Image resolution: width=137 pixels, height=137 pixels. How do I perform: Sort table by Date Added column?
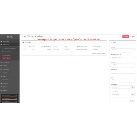pyautogui.click(x=84, y=47)
